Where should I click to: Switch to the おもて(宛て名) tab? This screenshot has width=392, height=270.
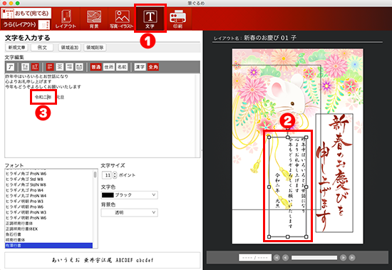click(x=26, y=14)
